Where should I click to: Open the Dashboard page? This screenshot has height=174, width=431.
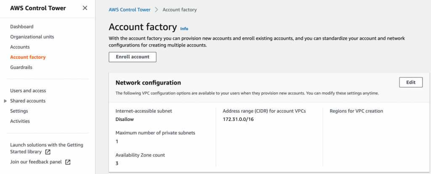22,26
